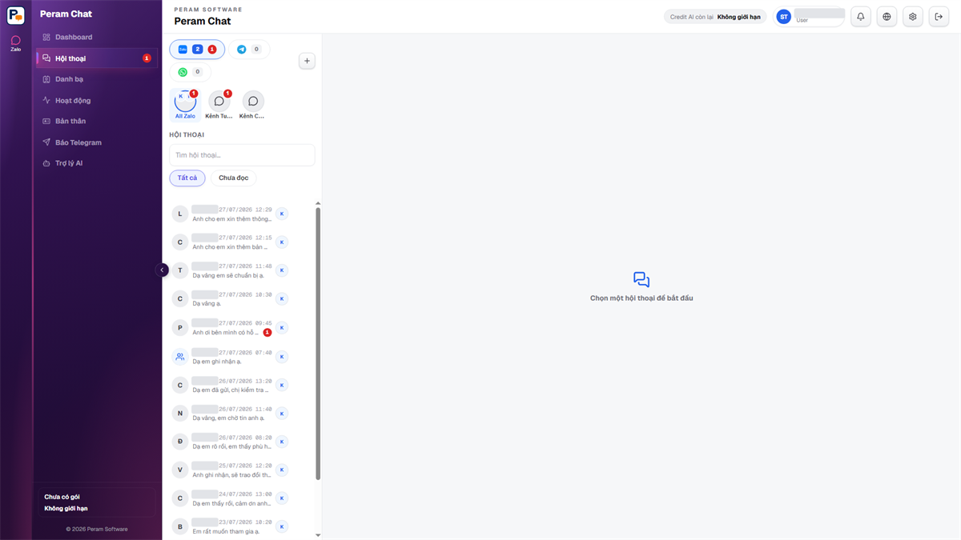Focus the Tìm hội thoại search field
Viewport: 961px width, 540px height.
coord(242,155)
